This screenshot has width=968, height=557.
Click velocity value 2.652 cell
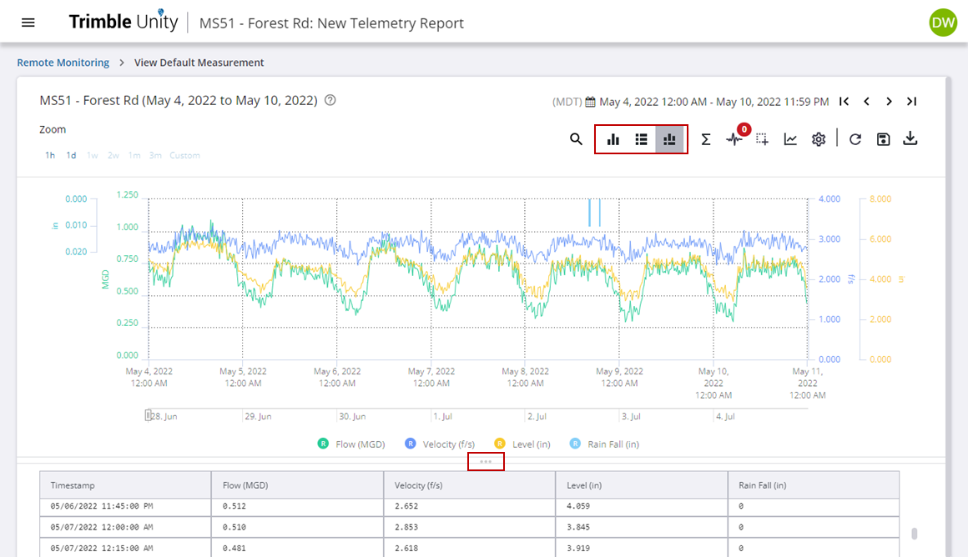[x=470, y=507]
